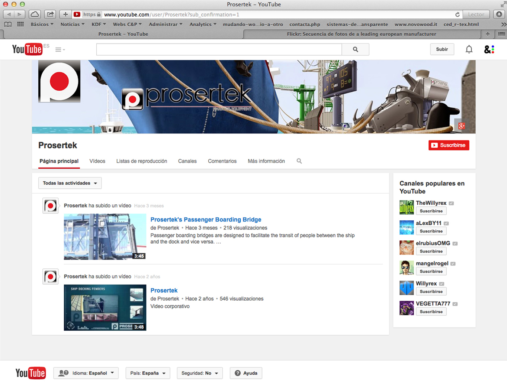Show the Reading List book icon
This screenshot has height=383, width=507.
(8, 24)
